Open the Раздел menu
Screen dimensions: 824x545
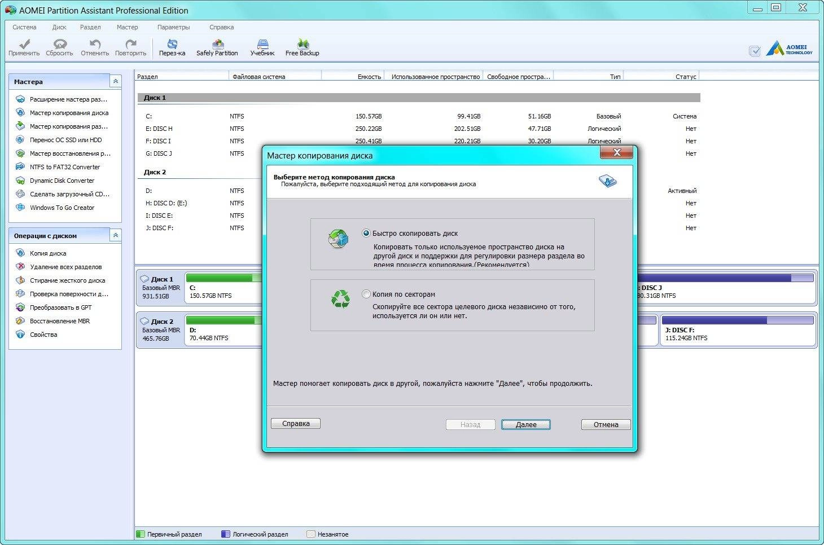pos(90,27)
